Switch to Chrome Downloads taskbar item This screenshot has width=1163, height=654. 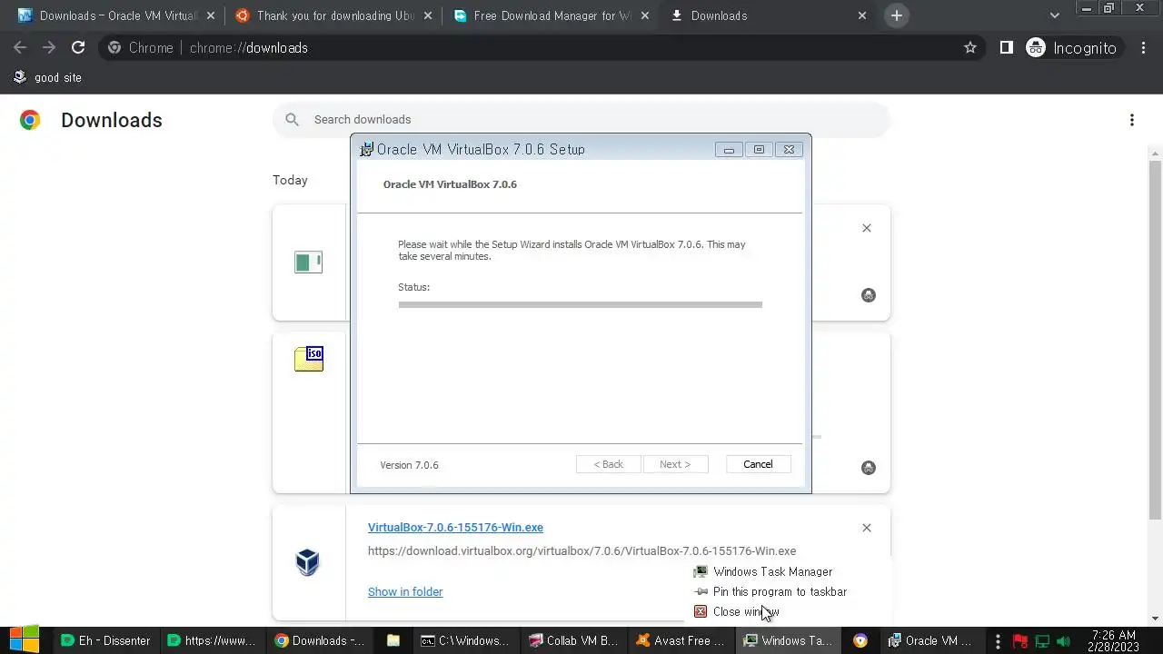click(x=320, y=640)
